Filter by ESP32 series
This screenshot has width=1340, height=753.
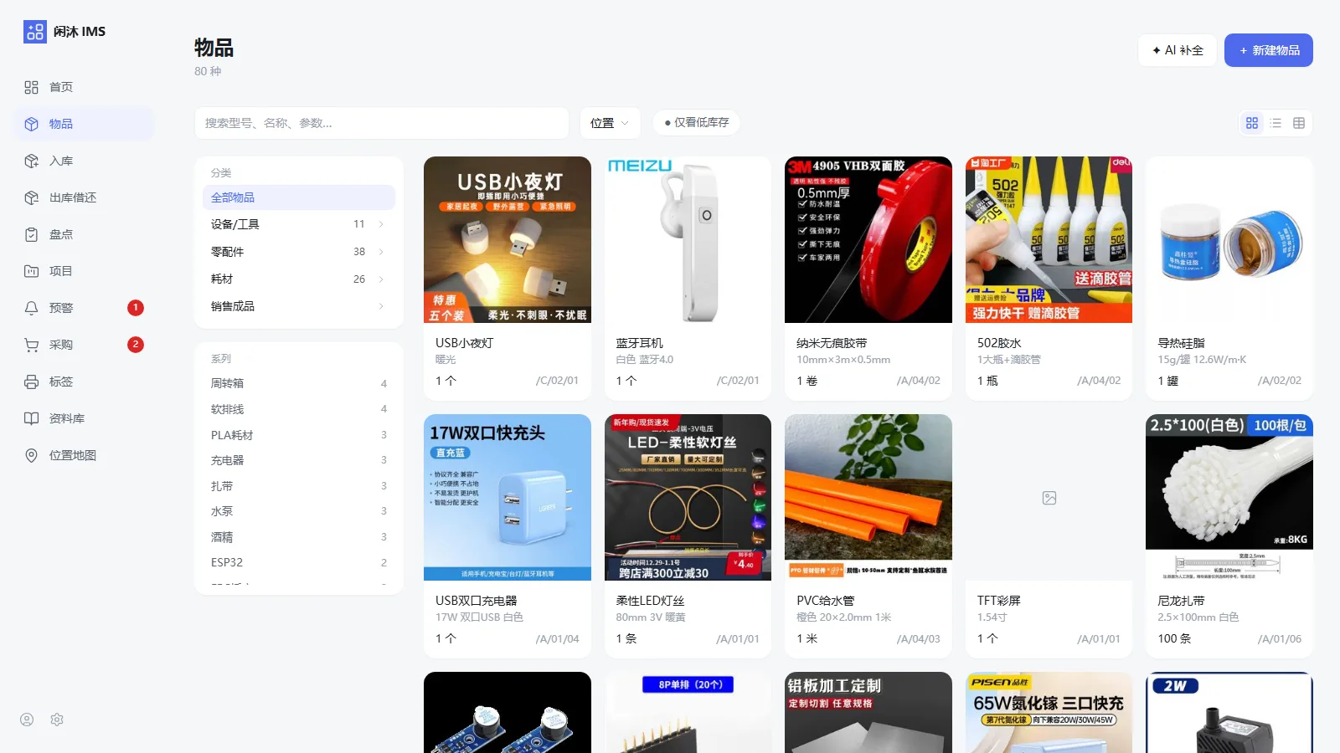299,562
